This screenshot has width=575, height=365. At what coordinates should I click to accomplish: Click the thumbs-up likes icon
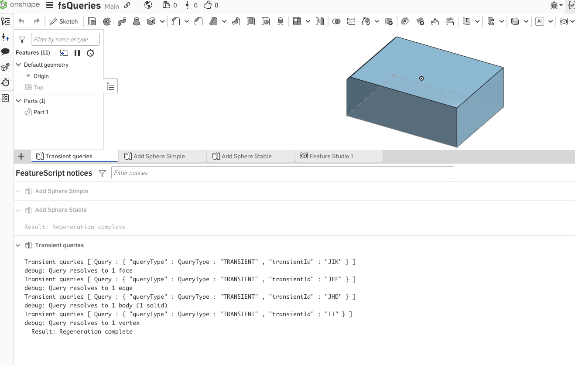coord(207,5)
